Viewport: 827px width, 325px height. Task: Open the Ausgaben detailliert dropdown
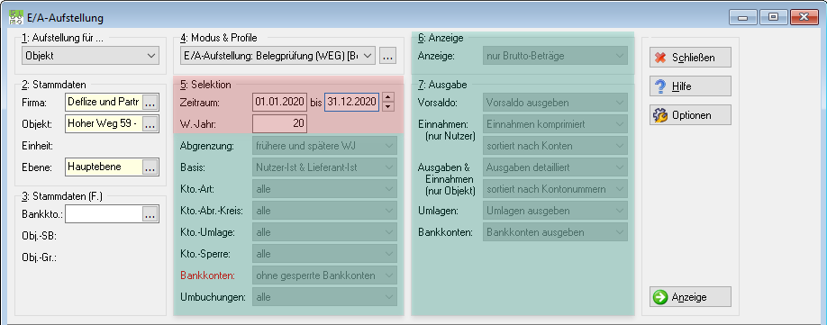coord(555,167)
